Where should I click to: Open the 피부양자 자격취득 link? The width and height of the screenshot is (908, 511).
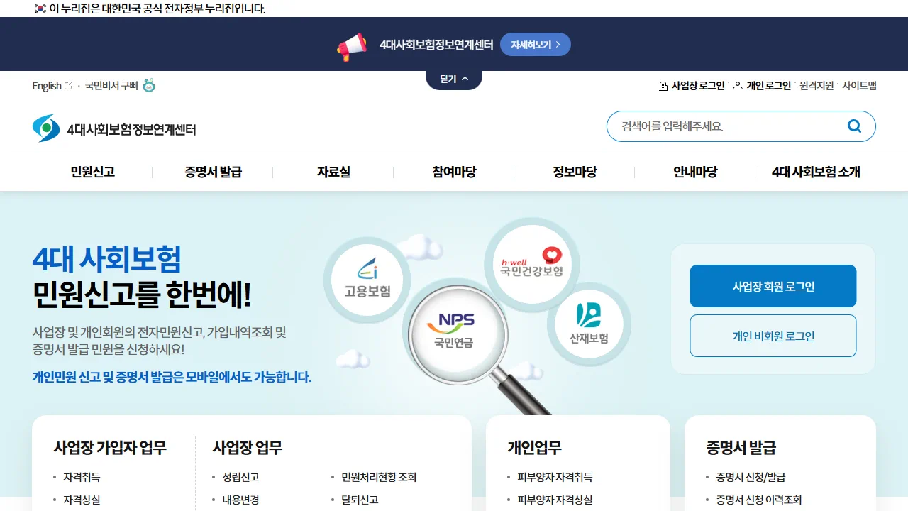tap(555, 477)
